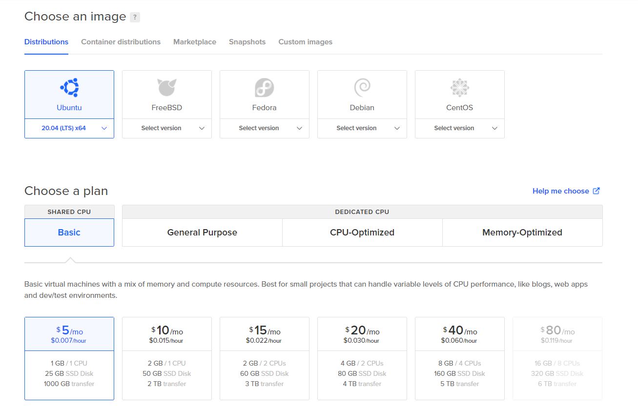The width and height of the screenshot is (638, 409).
Task: Select the Basic shared CPU plan
Action: pos(69,233)
